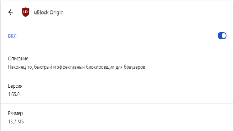The width and height of the screenshot is (234, 131).
Task: Click the white knob of the toggle
Action: coord(224,36)
